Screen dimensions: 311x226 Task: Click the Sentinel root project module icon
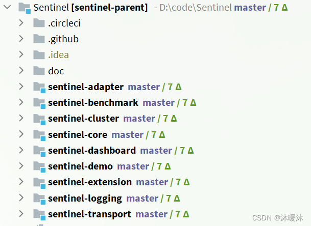(x=23, y=8)
